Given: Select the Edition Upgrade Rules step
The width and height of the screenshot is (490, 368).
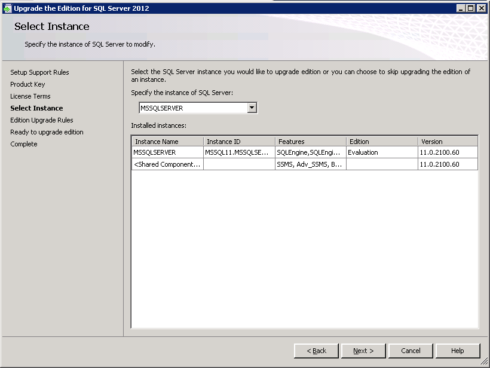Looking at the screenshot, I should pyautogui.click(x=42, y=120).
